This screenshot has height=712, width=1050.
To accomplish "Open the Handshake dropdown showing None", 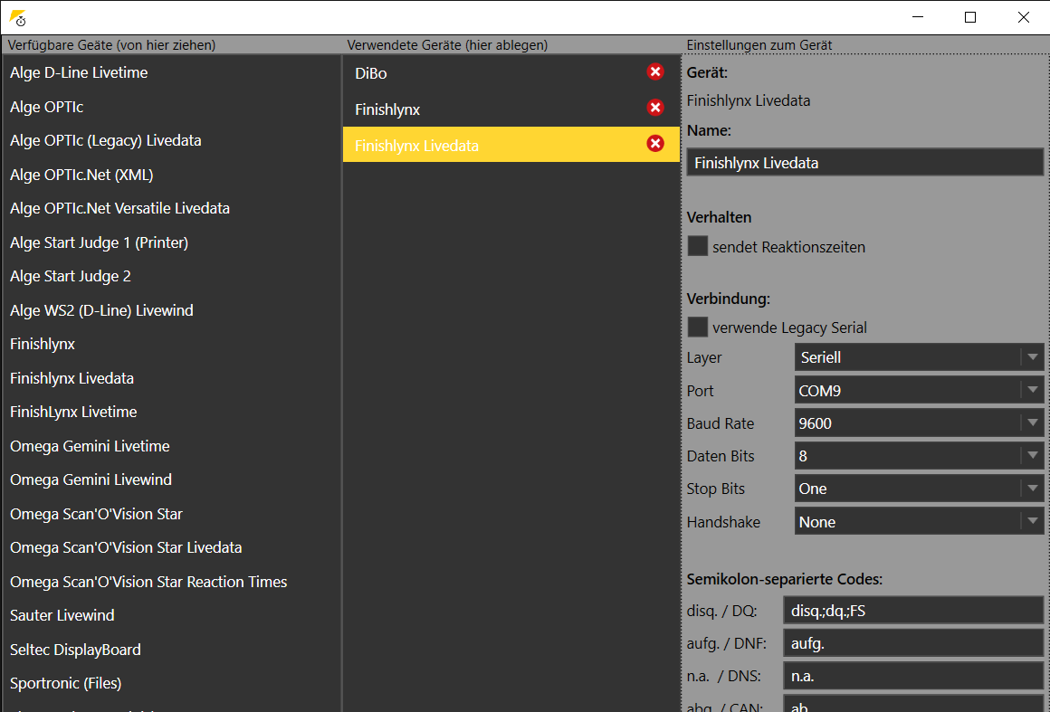I will point(919,521).
